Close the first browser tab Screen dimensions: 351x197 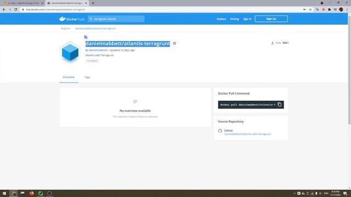42,3
